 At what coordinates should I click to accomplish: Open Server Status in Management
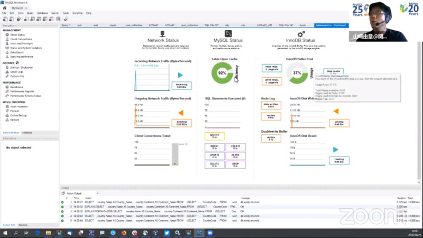(x=17, y=35)
